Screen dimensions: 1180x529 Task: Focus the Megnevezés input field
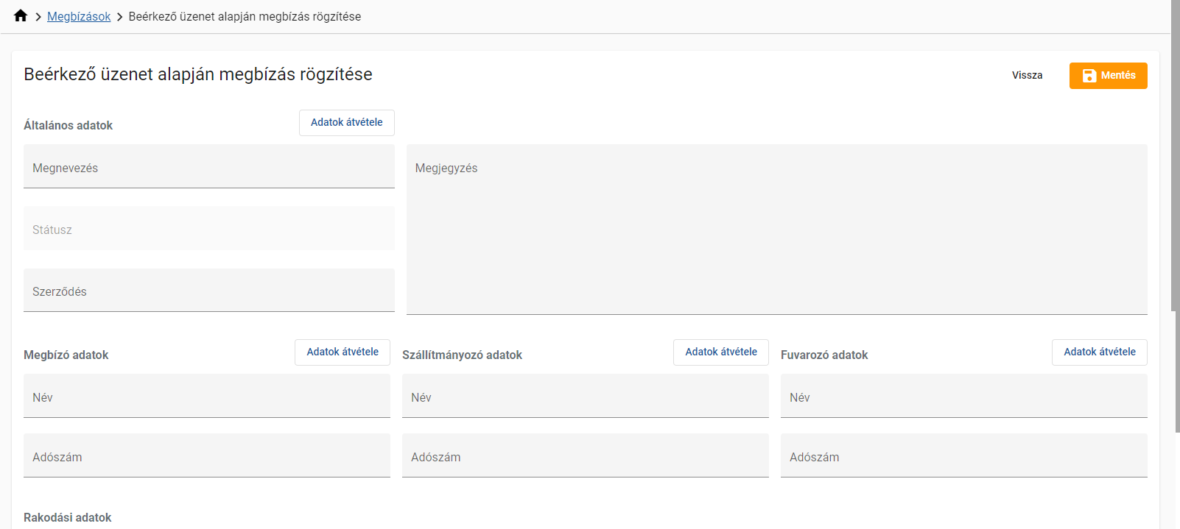tap(208, 167)
